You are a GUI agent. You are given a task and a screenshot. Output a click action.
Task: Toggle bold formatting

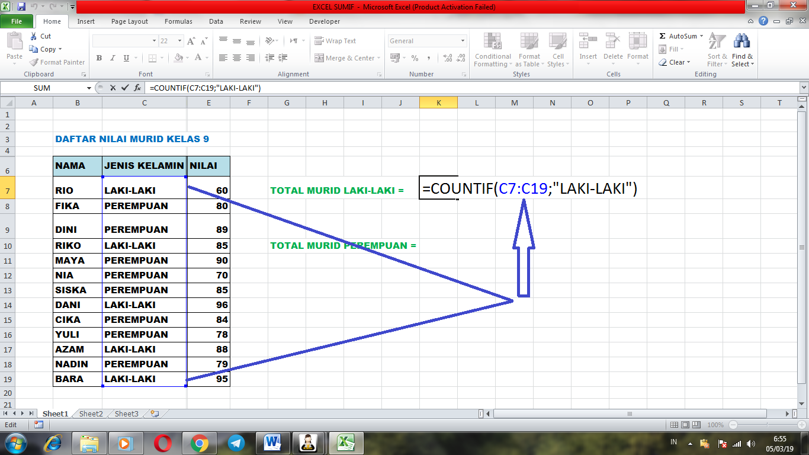click(x=98, y=59)
